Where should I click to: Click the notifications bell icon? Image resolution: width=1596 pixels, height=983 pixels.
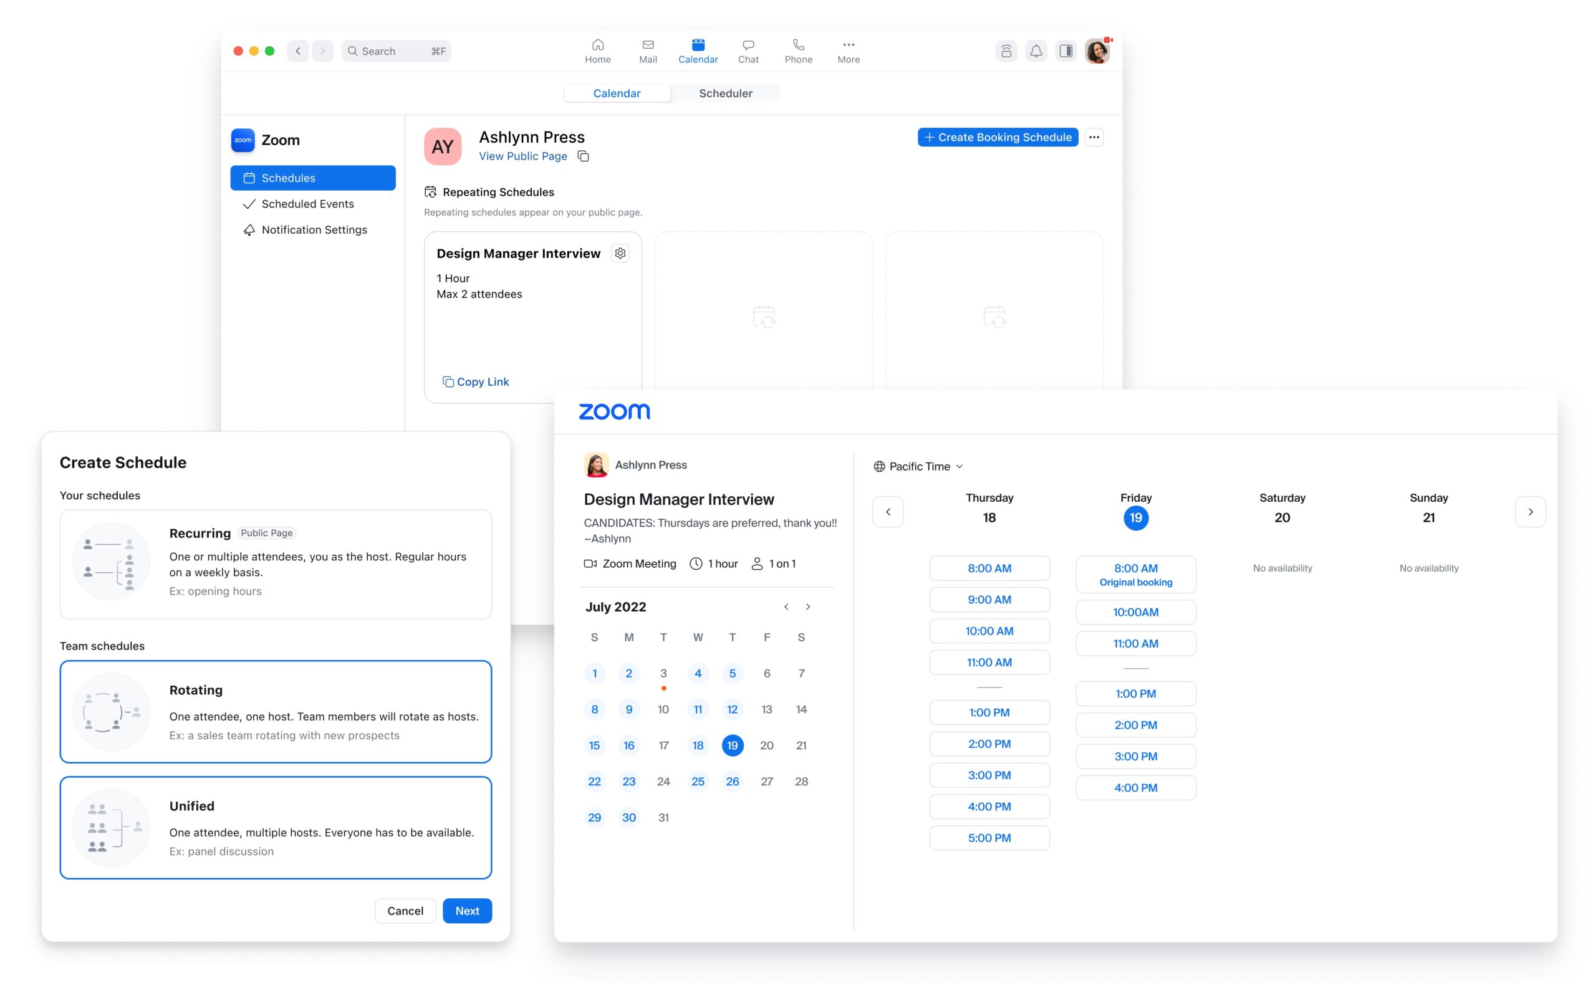click(x=1036, y=50)
